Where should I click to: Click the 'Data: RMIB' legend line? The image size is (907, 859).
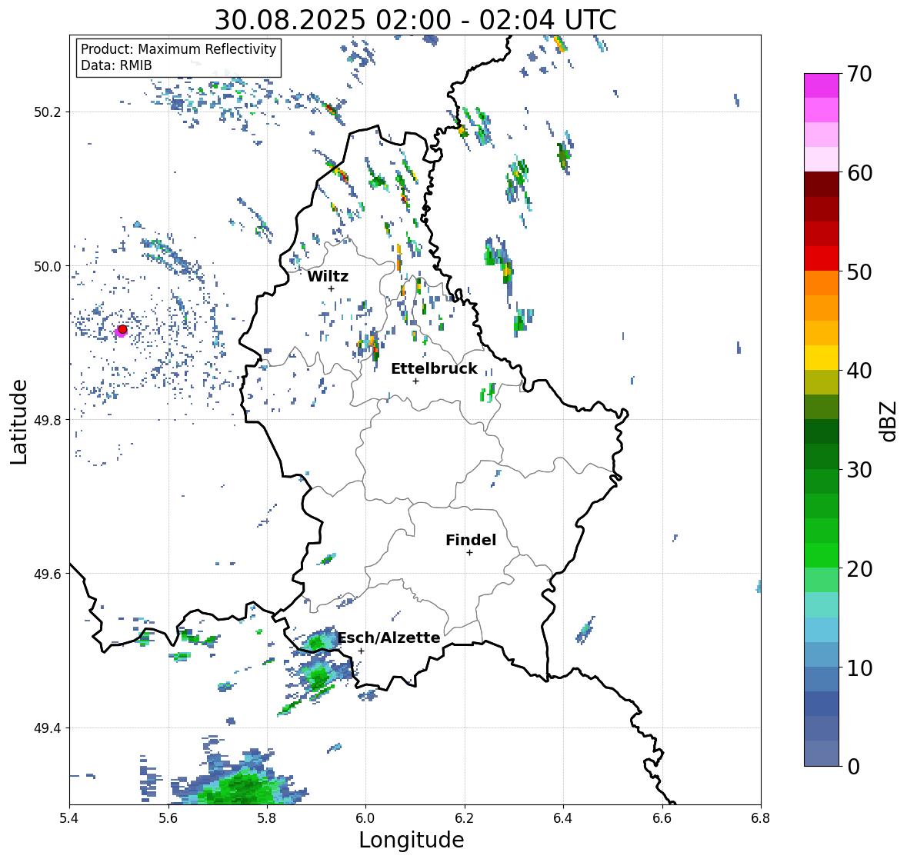tap(116, 65)
